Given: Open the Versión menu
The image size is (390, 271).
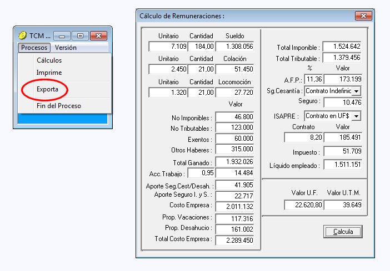Looking at the screenshot, I should tap(66, 48).
